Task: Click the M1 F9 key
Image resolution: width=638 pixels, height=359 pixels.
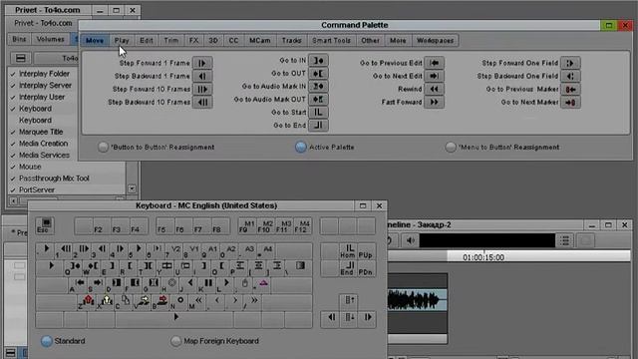Action: pos(247,226)
